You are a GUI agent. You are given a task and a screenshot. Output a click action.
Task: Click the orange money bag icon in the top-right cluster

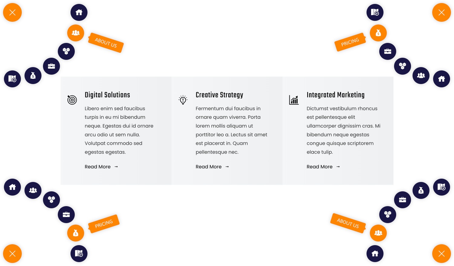click(378, 33)
